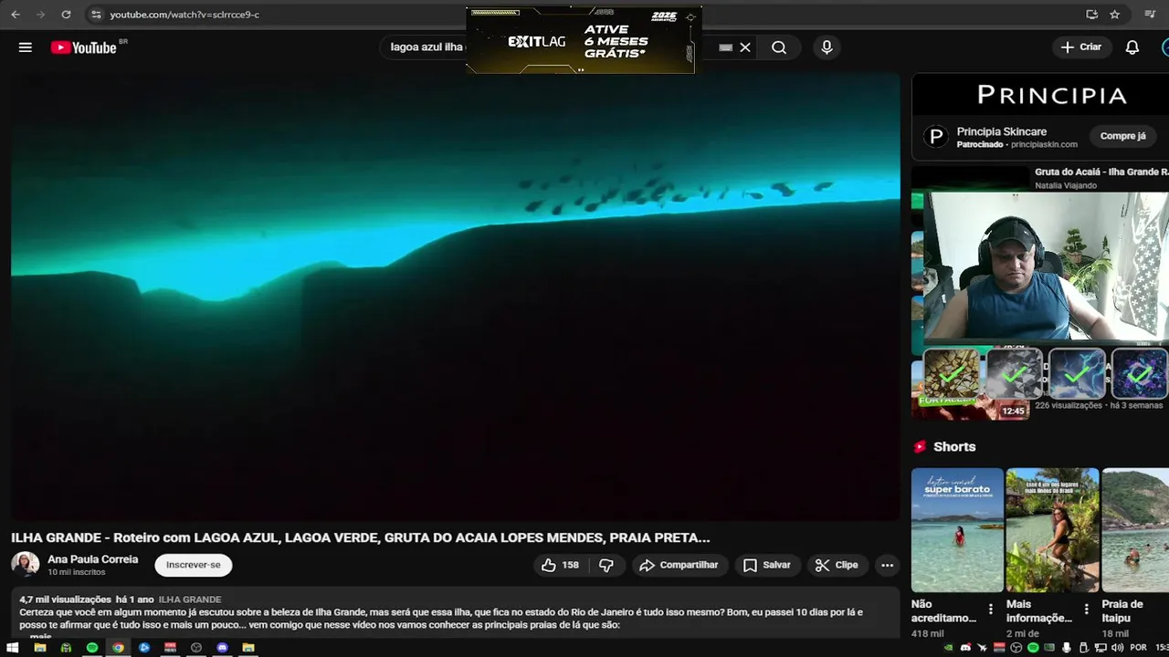Viewport: 1169px width, 657px height.
Task: Click the Criar create button
Action: pyautogui.click(x=1081, y=47)
